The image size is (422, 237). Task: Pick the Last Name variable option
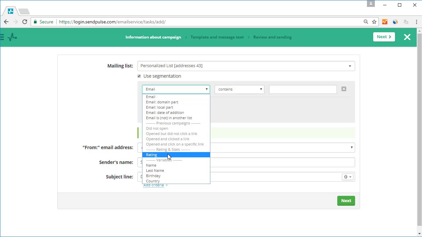176,171
